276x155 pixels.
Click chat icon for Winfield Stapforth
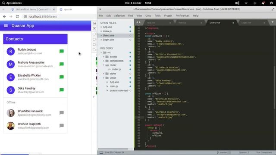coord(61,126)
